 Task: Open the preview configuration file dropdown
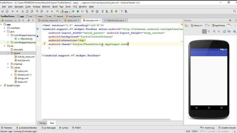187,25
